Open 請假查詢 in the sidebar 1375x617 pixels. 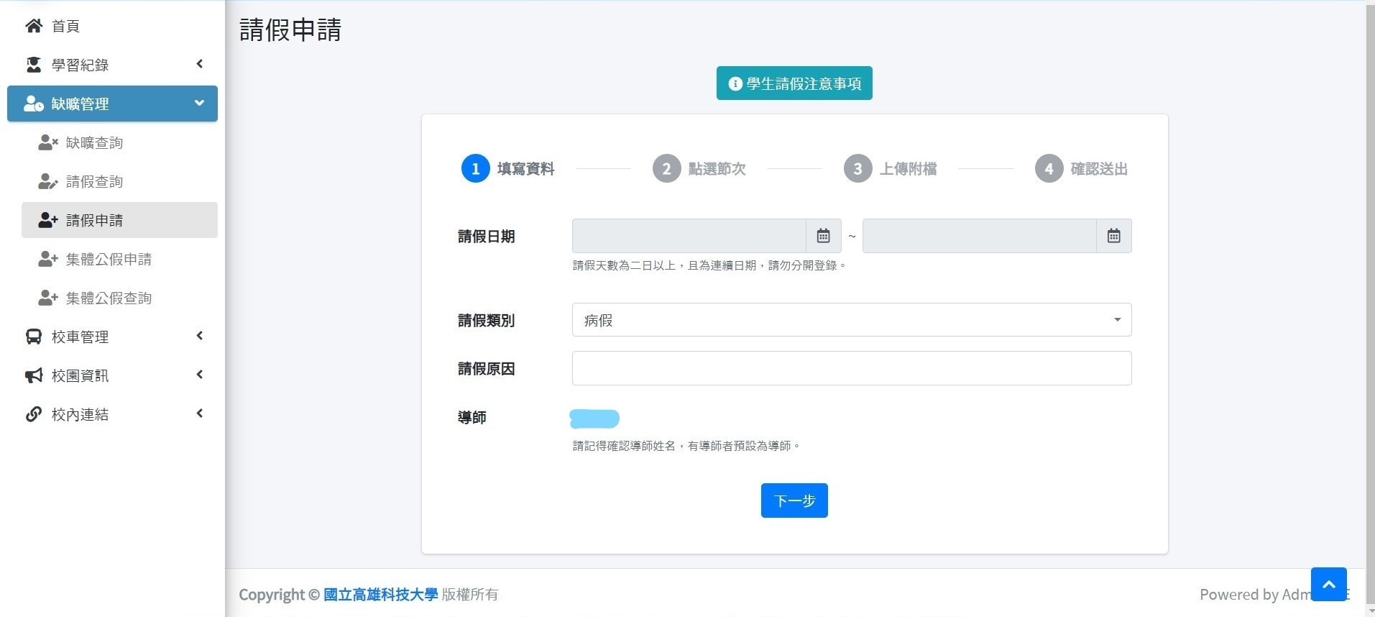click(x=119, y=181)
